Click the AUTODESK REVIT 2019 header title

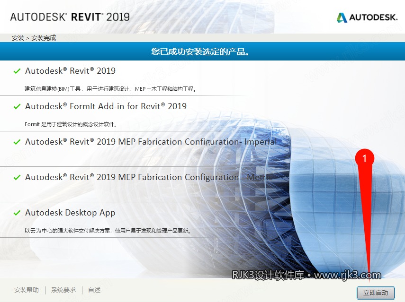(70, 17)
